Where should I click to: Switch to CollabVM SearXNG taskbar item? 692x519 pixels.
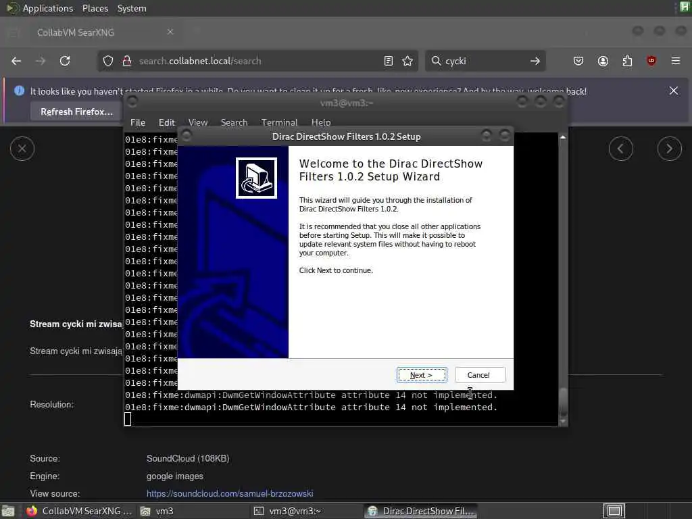(x=78, y=511)
